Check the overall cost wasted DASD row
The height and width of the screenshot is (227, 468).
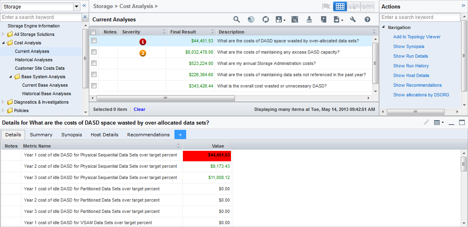coord(94,86)
